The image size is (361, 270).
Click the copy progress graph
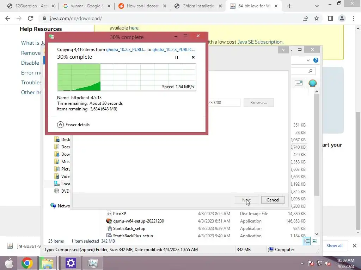[127, 77]
